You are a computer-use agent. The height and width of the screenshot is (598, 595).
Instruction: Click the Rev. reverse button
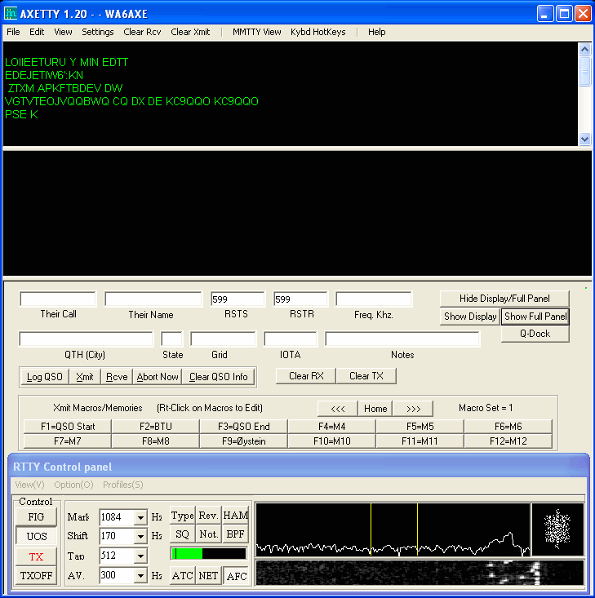point(209,516)
